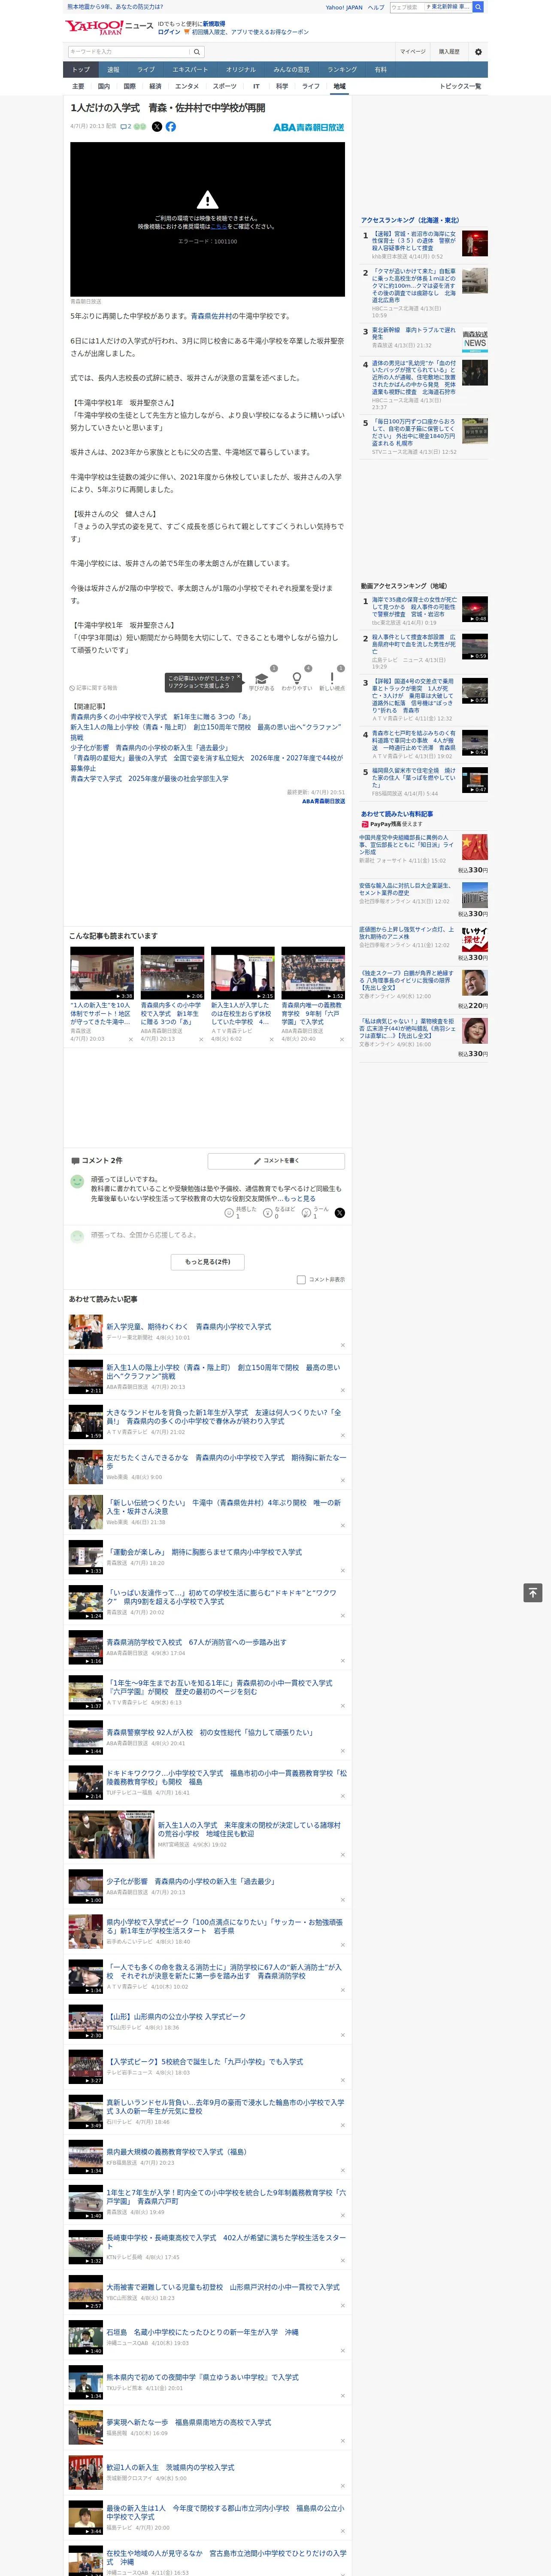Click the マイページ button
551x2576 pixels.
[413, 52]
